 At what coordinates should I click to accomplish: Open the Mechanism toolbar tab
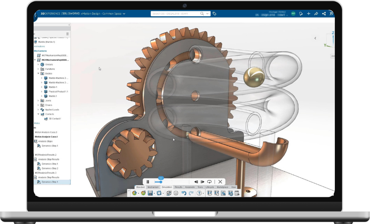pos(153,187)
